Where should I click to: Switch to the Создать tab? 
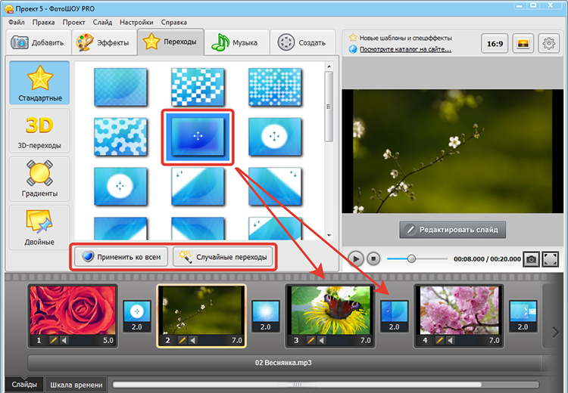point(303,42)
